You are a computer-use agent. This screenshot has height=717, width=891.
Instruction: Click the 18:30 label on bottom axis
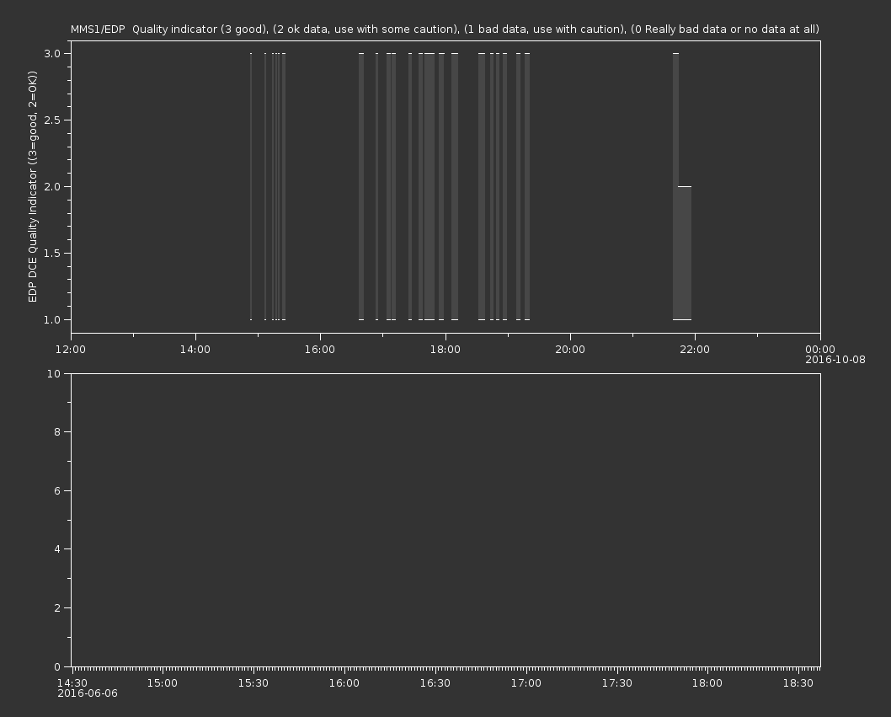point(798,683)
